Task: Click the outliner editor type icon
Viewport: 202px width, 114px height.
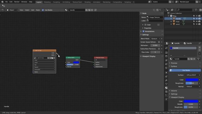Action: pyautogui.click(x=168, y=10)
